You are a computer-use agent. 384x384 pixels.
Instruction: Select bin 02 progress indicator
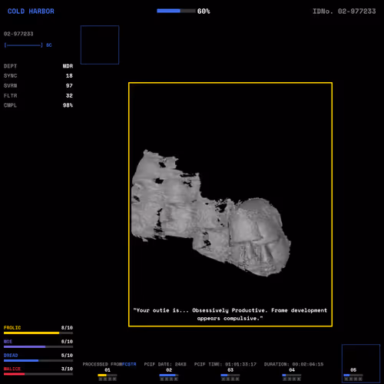click(x=169, y=375)
